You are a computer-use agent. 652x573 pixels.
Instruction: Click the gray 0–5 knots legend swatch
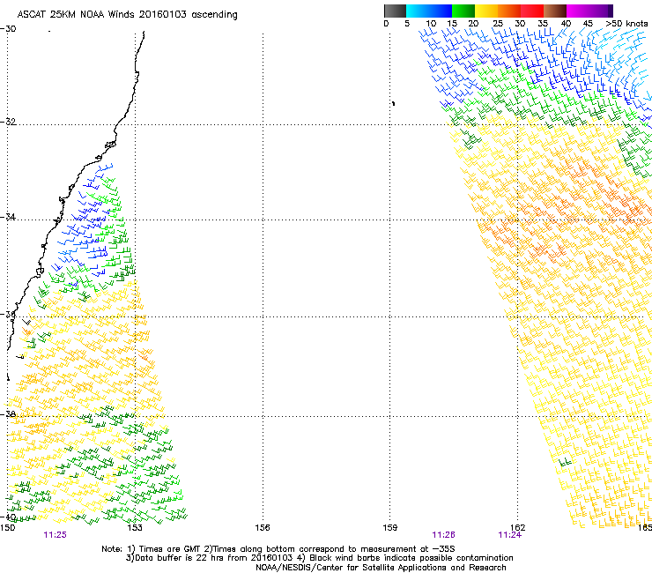pos(395,11)
